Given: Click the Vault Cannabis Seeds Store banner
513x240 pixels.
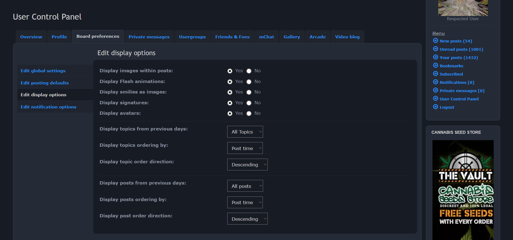Looking at the screenshot, I should tap(463, 190).
